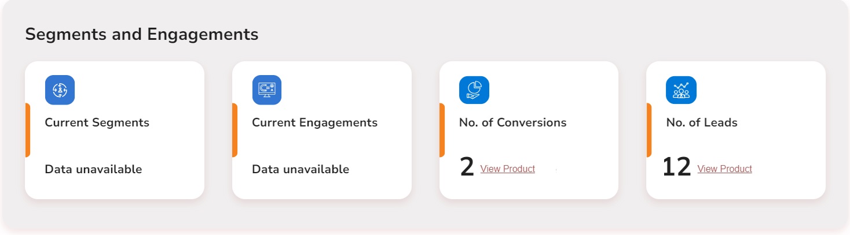Image resolution: width=850 pixels, height=235 pixels.
Task: Click orange accent bar on Current Engagements card
Action: click(235, 130)
